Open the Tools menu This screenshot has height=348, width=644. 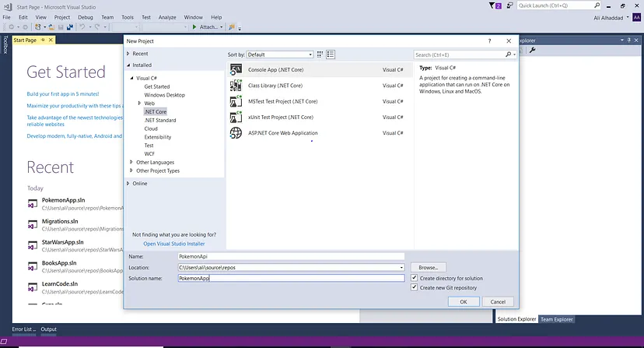pos(128,17)
